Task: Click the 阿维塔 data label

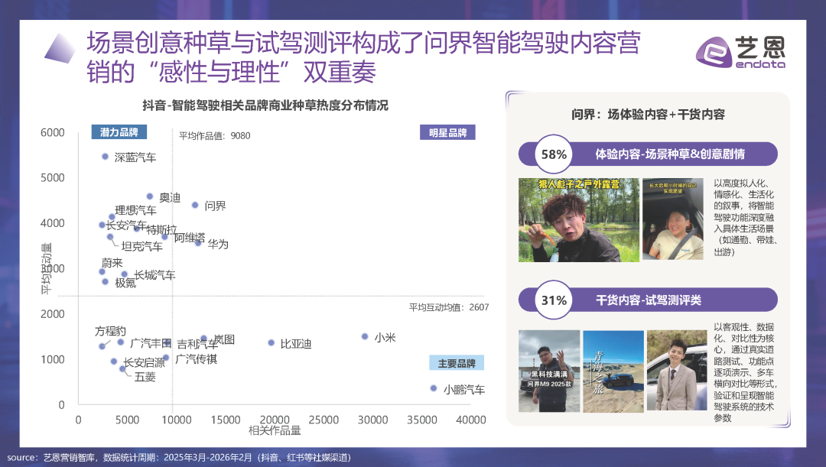Action: coord(189,238)
